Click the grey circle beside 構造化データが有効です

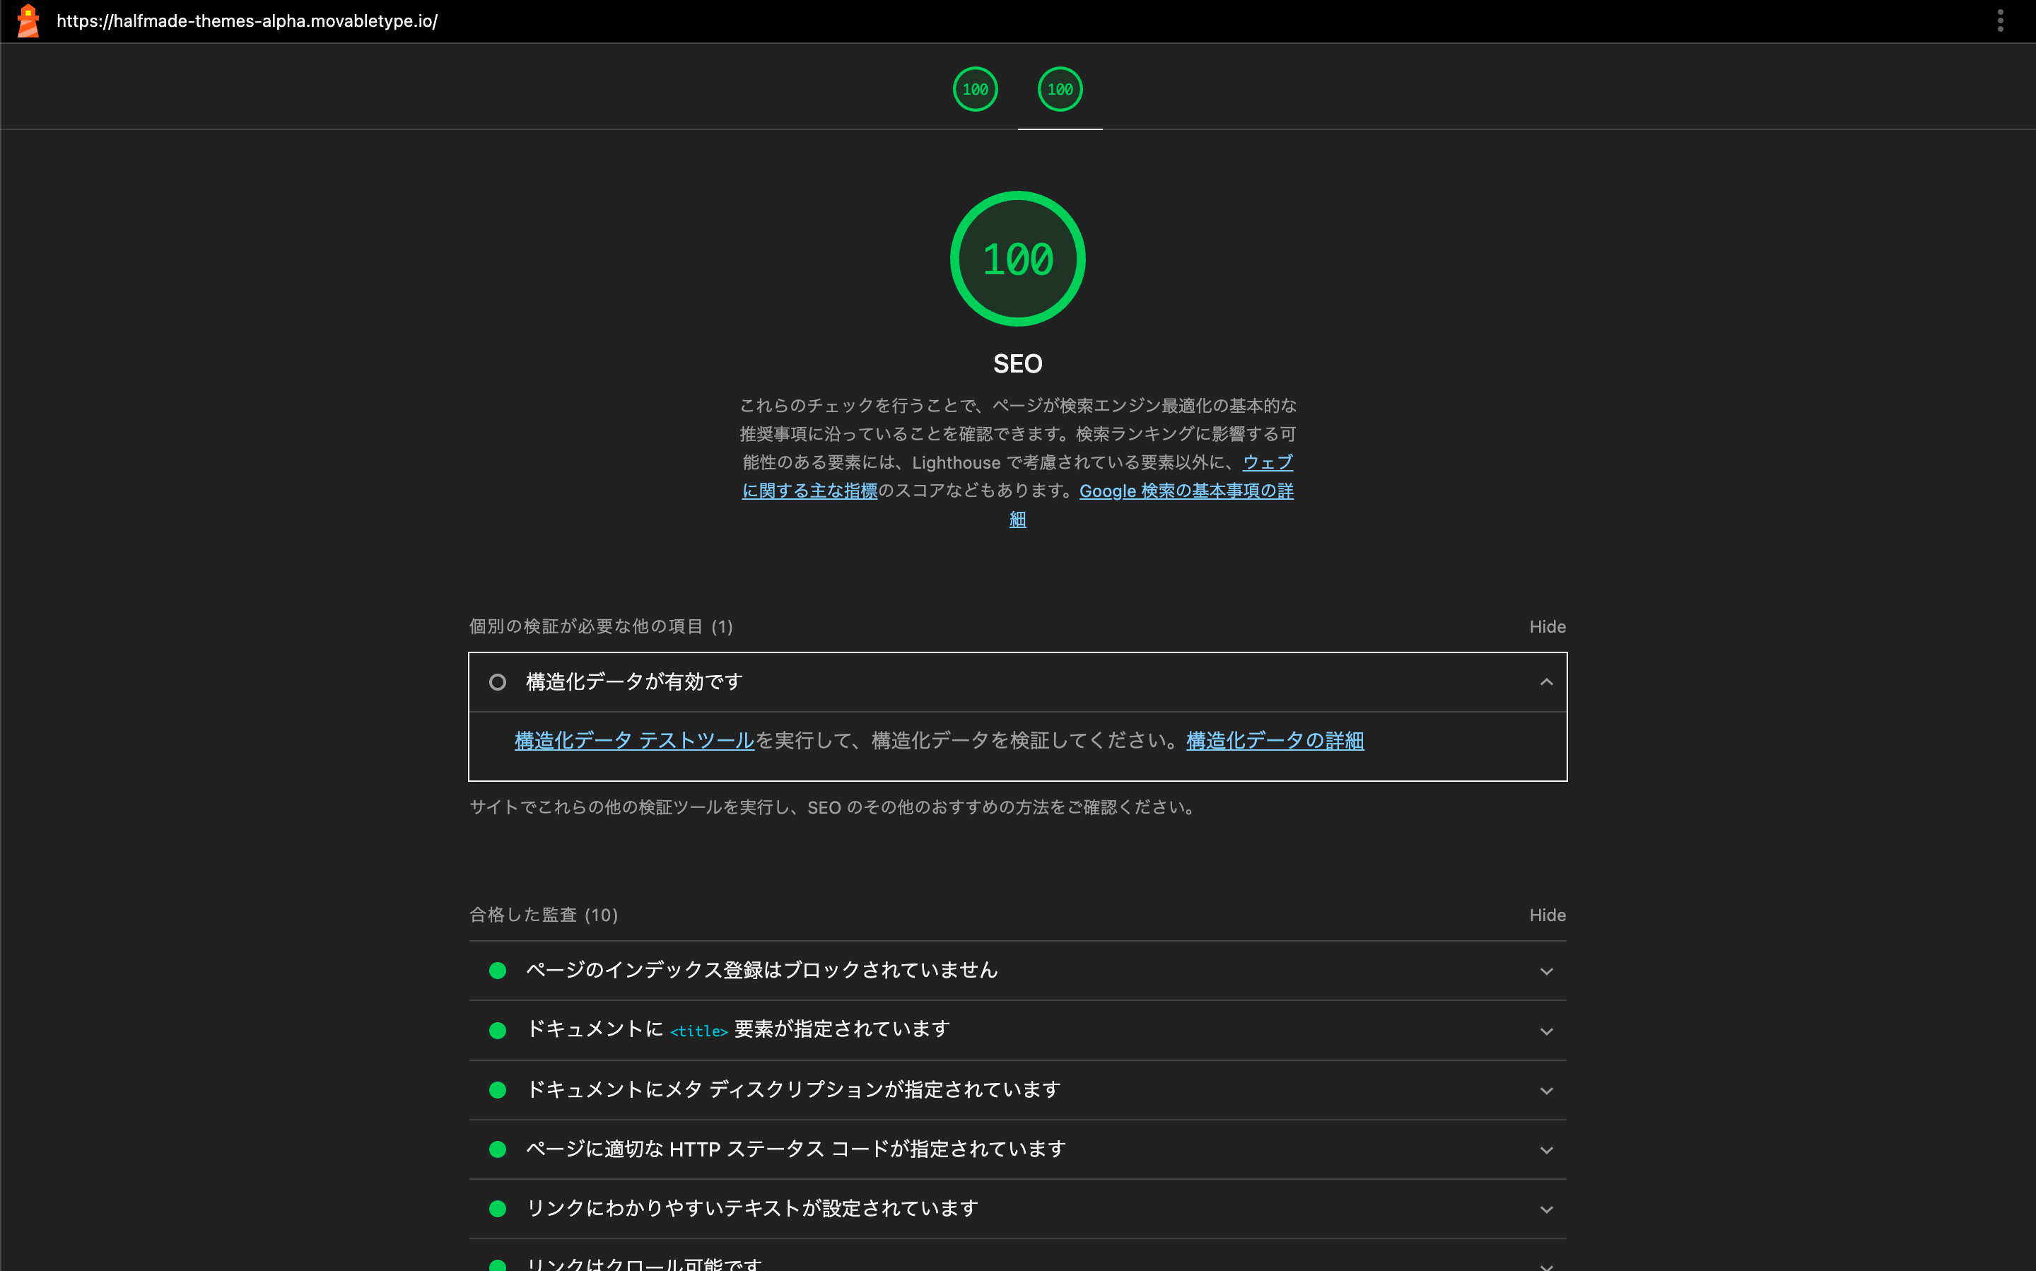point(498,681)
